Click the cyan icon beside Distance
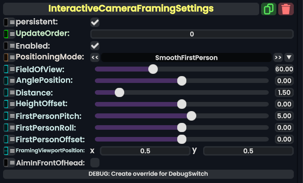Image resolution: width=303 pixels, height=183 pixels. tap(6, 92)
